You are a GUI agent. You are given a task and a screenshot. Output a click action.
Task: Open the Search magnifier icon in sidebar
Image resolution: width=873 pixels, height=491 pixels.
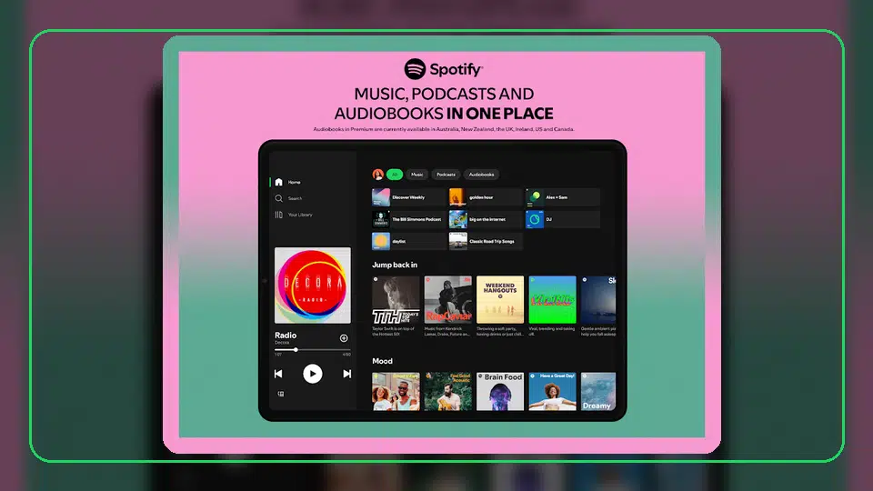[x=279, y=198]
